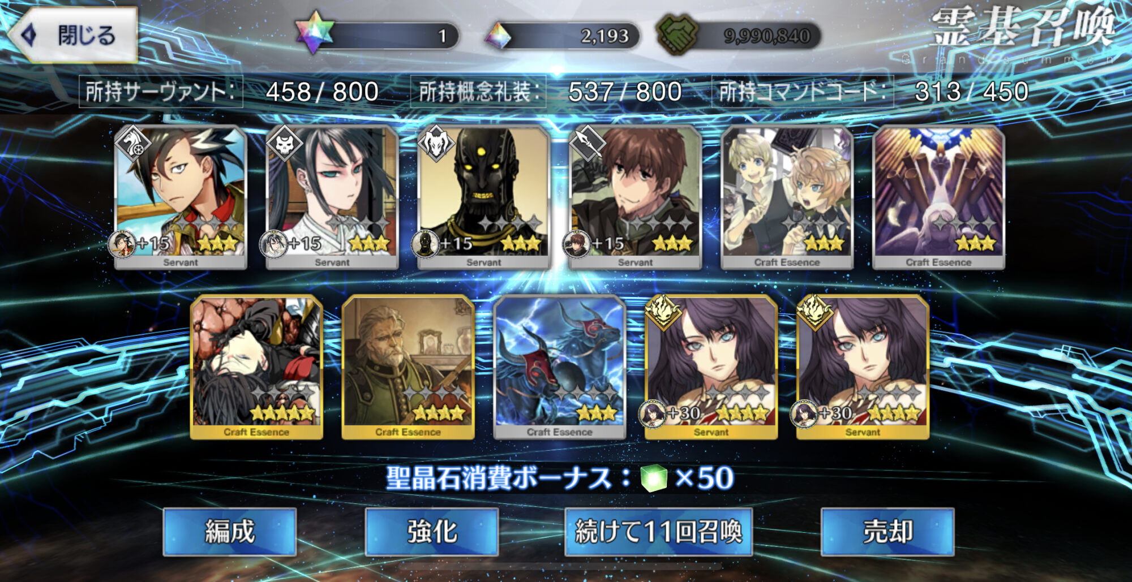Click the Saint Quartz crystal icon

(498, 36)
